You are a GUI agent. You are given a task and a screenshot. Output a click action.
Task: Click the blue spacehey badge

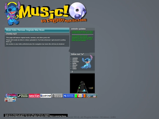[x=69, y=96]
